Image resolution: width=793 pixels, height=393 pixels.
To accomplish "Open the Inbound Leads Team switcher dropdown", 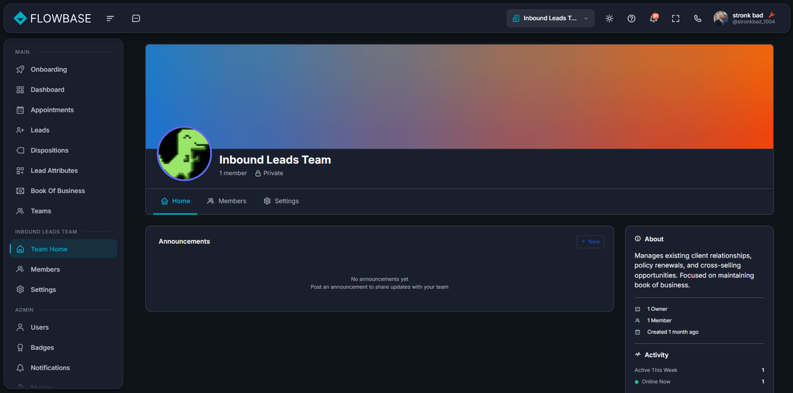I will pos(550,18).
